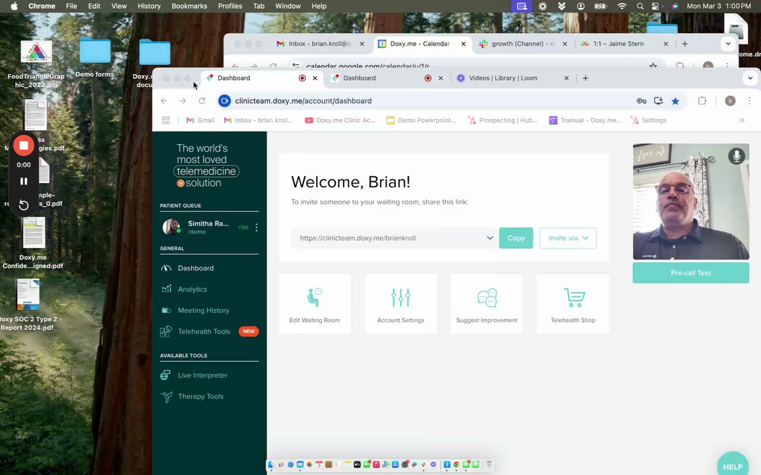The height and width of the screenshot is (475, 761).
Task: Go back in front Chrome window
Action: [164, 101]
